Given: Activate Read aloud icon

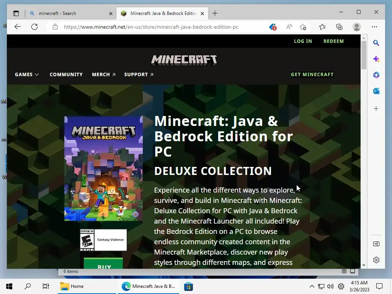Looking at the screenshot, I should click(x=289, y=27).
